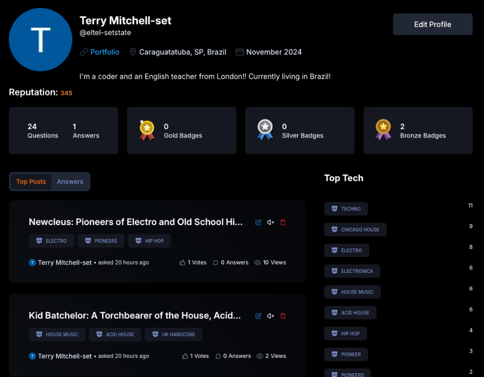This screenshot has width=484, height=377.
Task: Mute the Newcleus post with speaker icon
Action: [270, 222]
